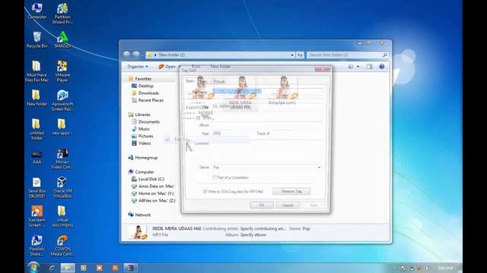Select the Icecream Screen Recorder shortcut
Image resolution: width=487 pixels, height=273 pixels.
coord(37,217)
